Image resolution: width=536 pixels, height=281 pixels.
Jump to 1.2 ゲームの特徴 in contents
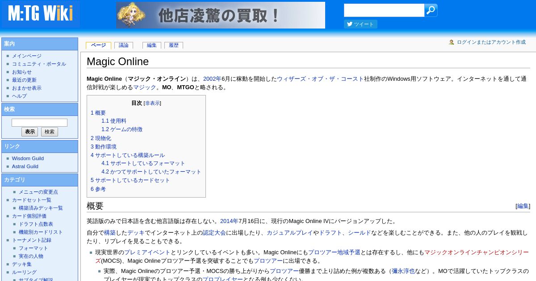pos(122,129)
